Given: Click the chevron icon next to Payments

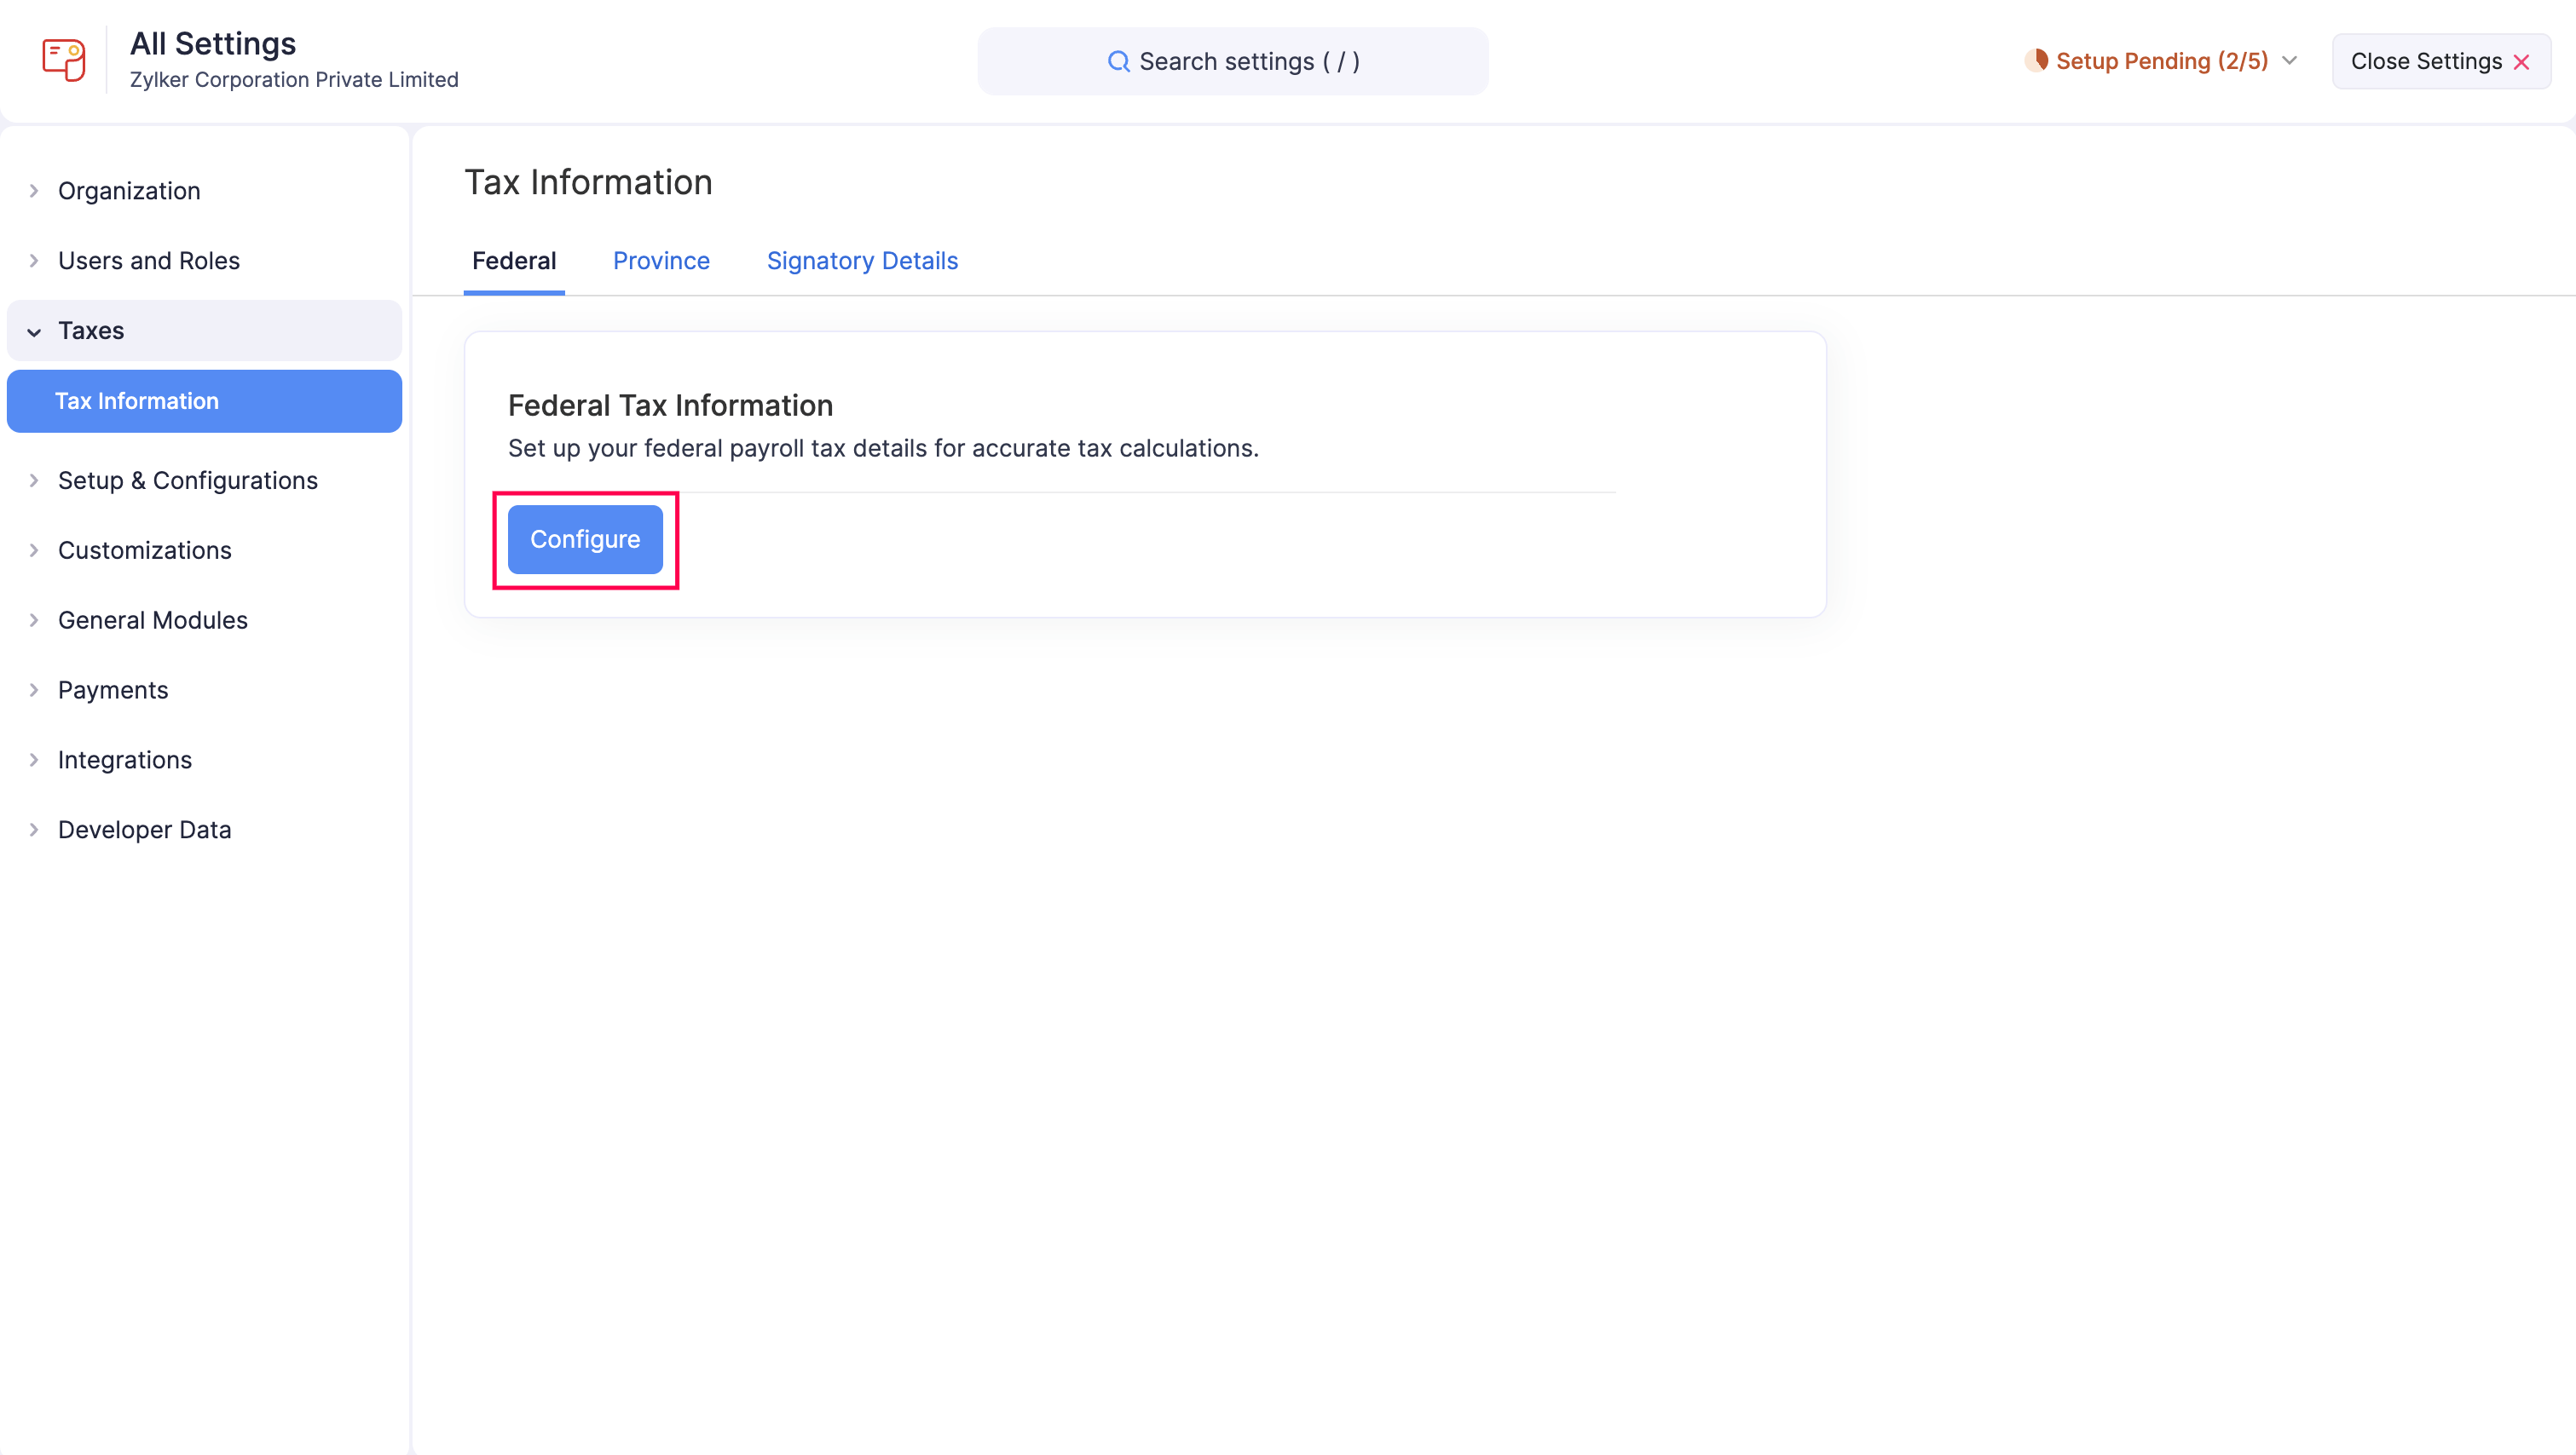Looking at the screenshot, I should tap(34, 689).
